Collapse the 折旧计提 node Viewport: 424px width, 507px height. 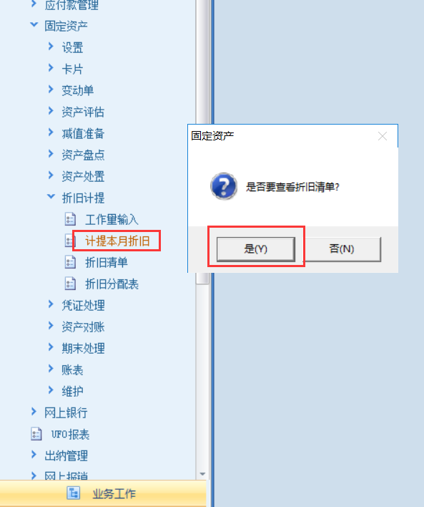point(51,197)
